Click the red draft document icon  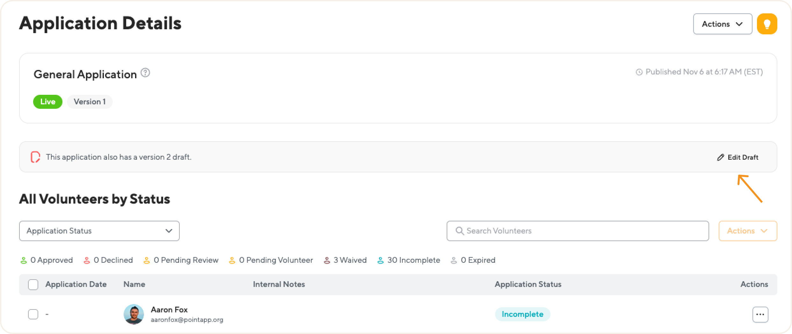point(35,157)
